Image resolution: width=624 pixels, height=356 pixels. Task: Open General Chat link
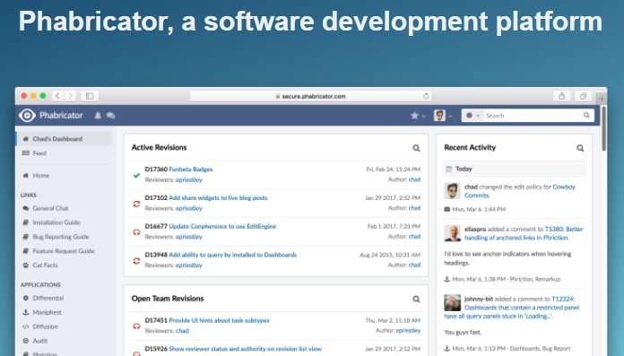[50, 208]
